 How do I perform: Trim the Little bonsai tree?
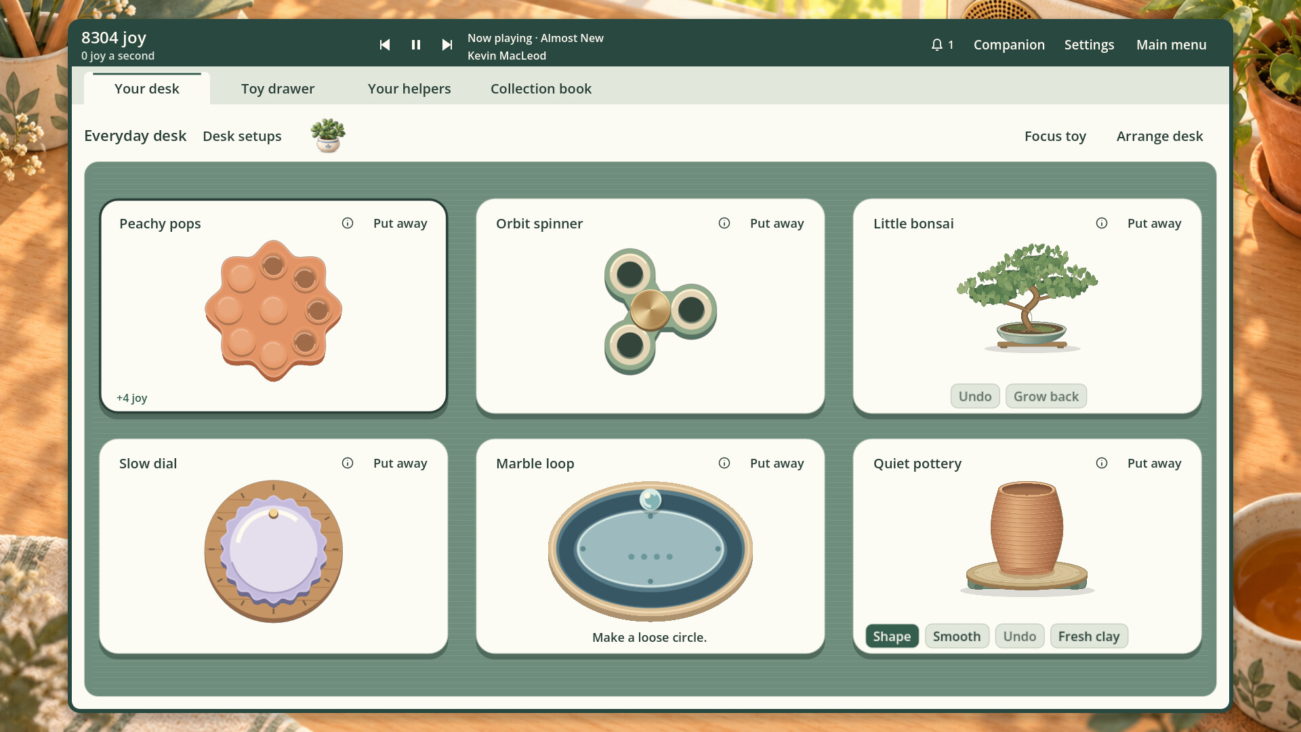pyautogui.click(x=1027, y=297)
